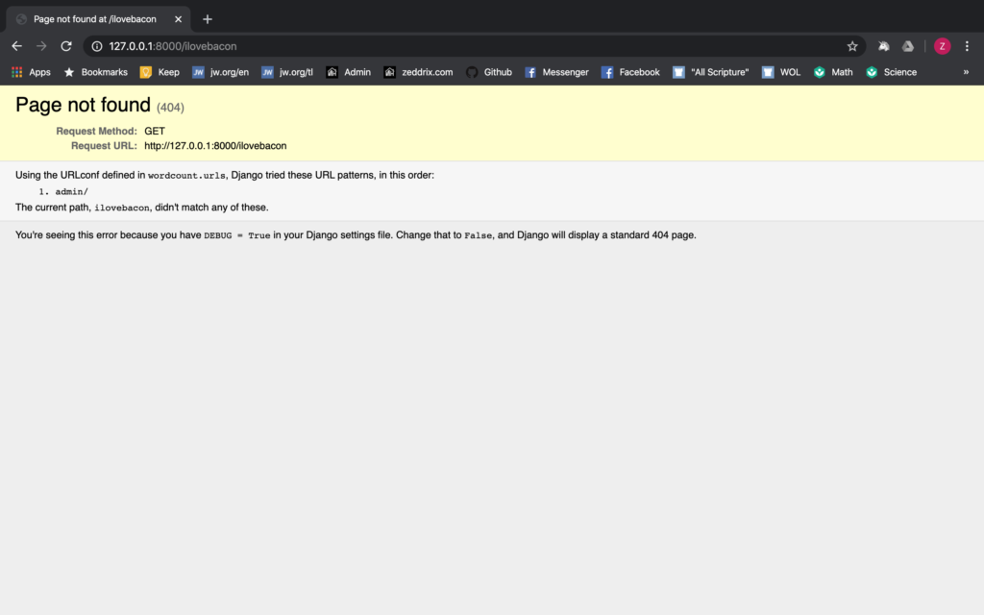Click the Request URL http://127.0.0.1:8000/ilovebacon text
Image resolution: width=984 pixels, height=615 pixels.
coord(215,146)
